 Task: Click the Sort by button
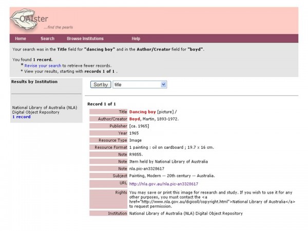(101, 85)
